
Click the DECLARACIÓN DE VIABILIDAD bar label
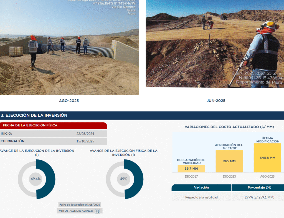pyautogui.click(x=191, y=161)
